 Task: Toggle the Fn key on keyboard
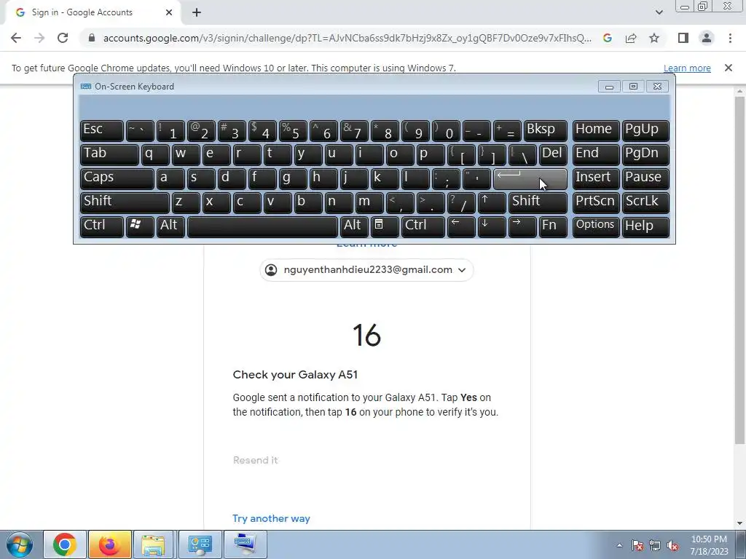pos(553,226)
